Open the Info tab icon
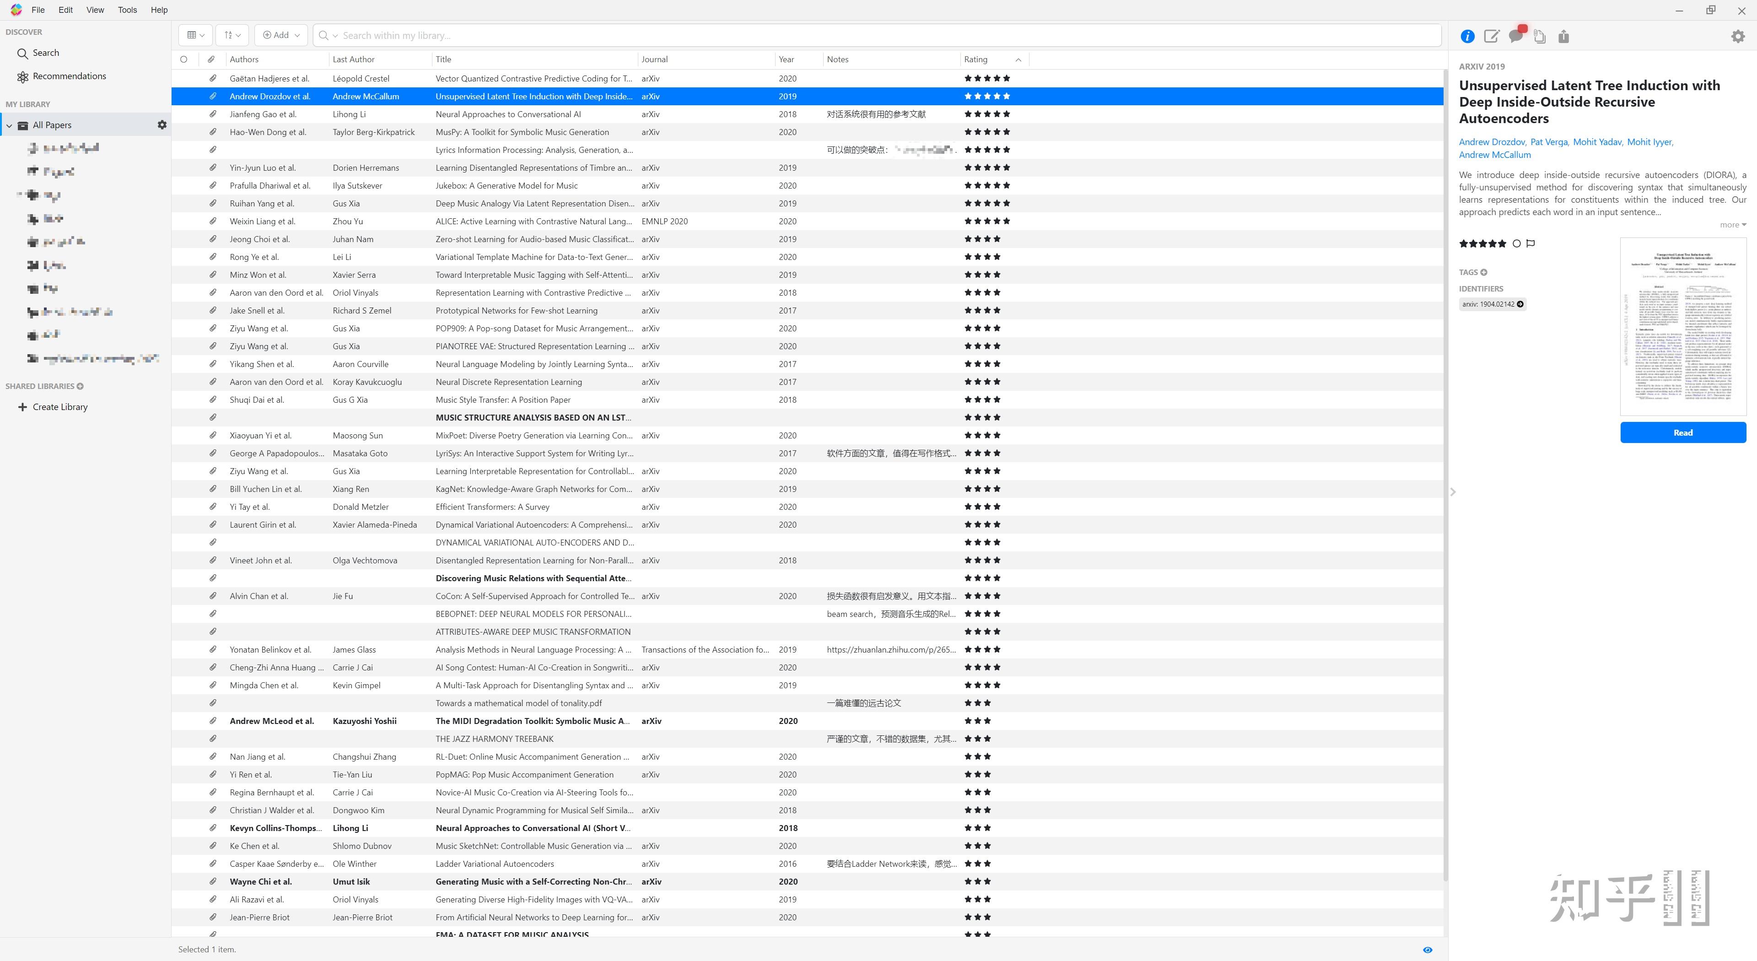Screen dimensions: 1757x961 [x=1467, y=36]
